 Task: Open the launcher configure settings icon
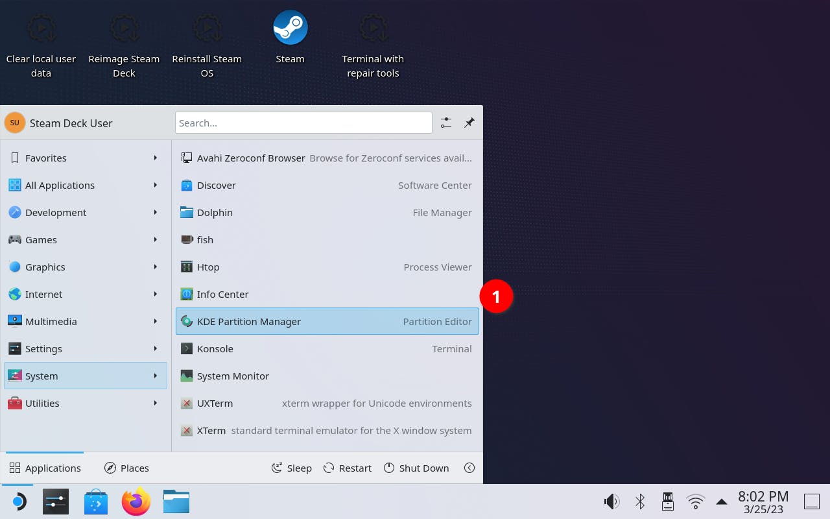[x=446, y=123]
